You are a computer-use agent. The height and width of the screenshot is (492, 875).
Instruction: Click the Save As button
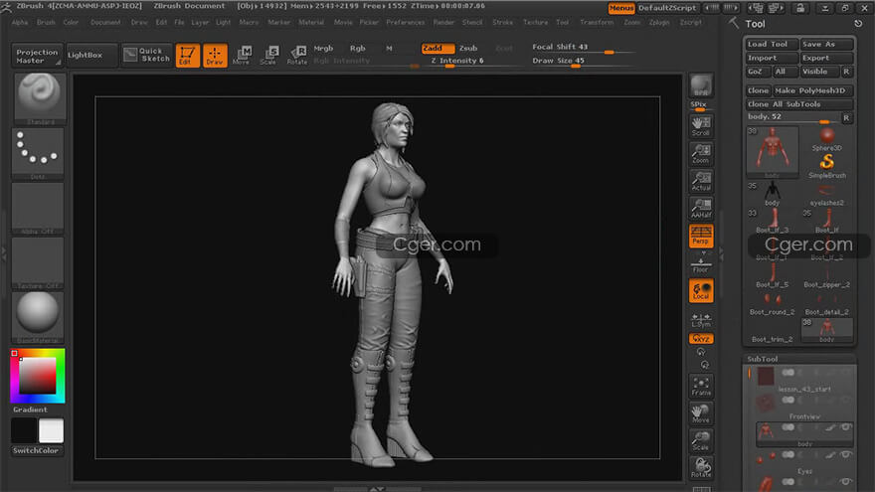pyautogui.click(x=826, y=44)
